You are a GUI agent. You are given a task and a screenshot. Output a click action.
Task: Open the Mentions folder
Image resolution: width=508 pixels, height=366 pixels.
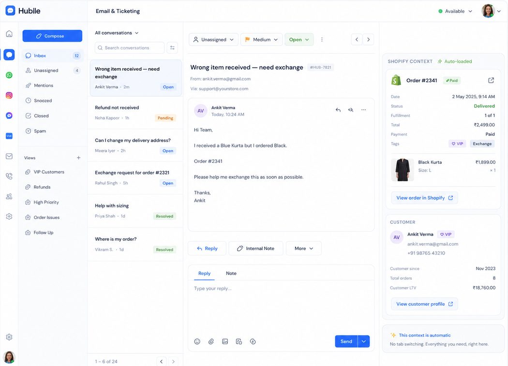53,86
